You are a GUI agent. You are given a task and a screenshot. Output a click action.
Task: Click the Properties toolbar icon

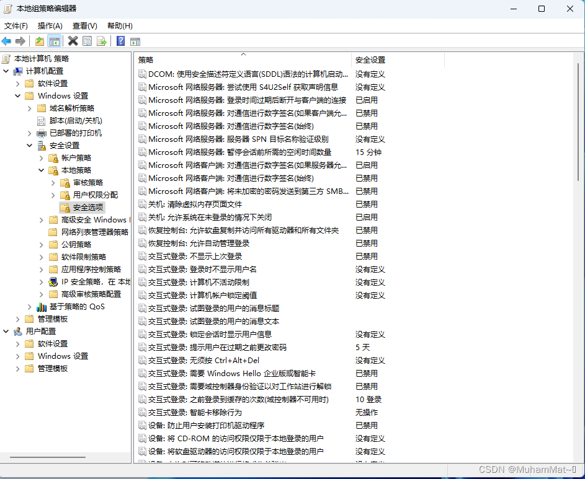point(87,41)
